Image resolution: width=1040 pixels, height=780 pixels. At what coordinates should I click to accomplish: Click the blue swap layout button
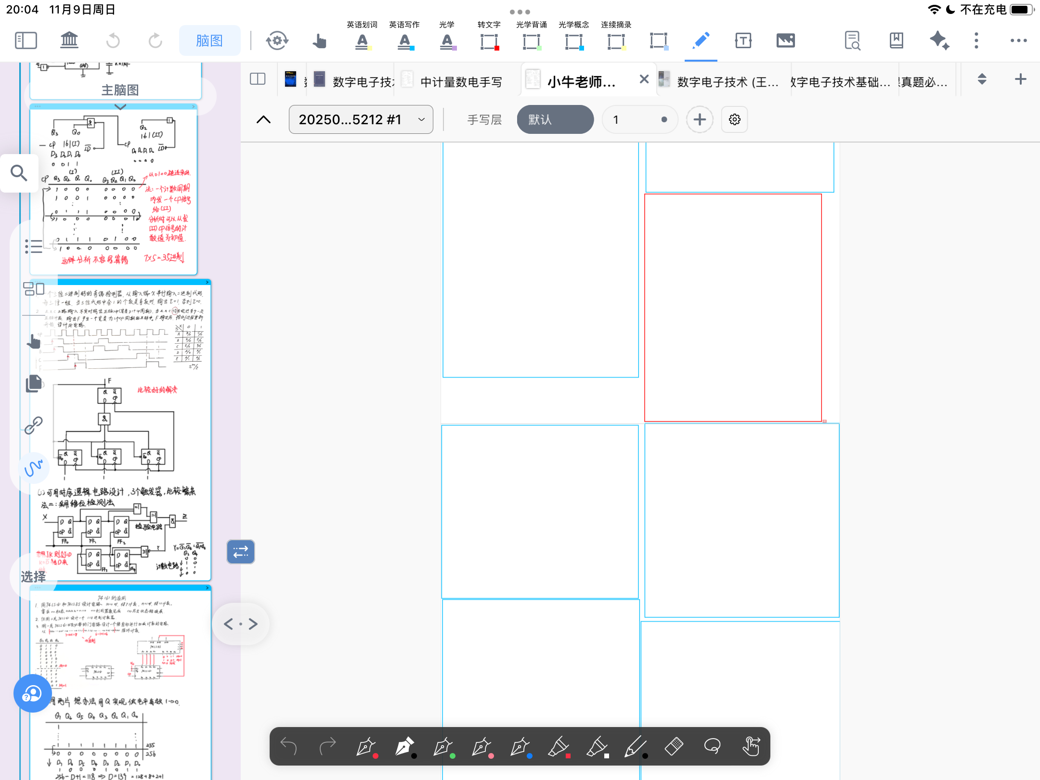coord(241,552)
